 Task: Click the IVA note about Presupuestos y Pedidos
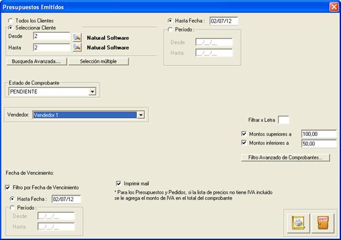click(x=193, y=195)
